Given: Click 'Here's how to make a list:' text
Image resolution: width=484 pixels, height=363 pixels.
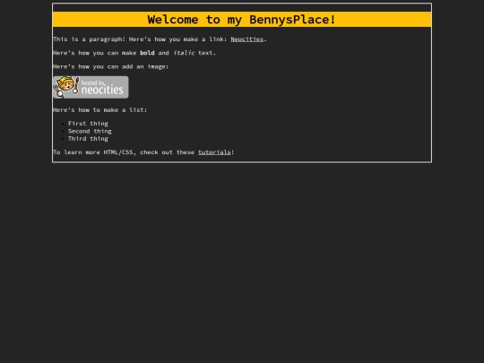Looking at the screenshot, I should [x=100, y=110].
